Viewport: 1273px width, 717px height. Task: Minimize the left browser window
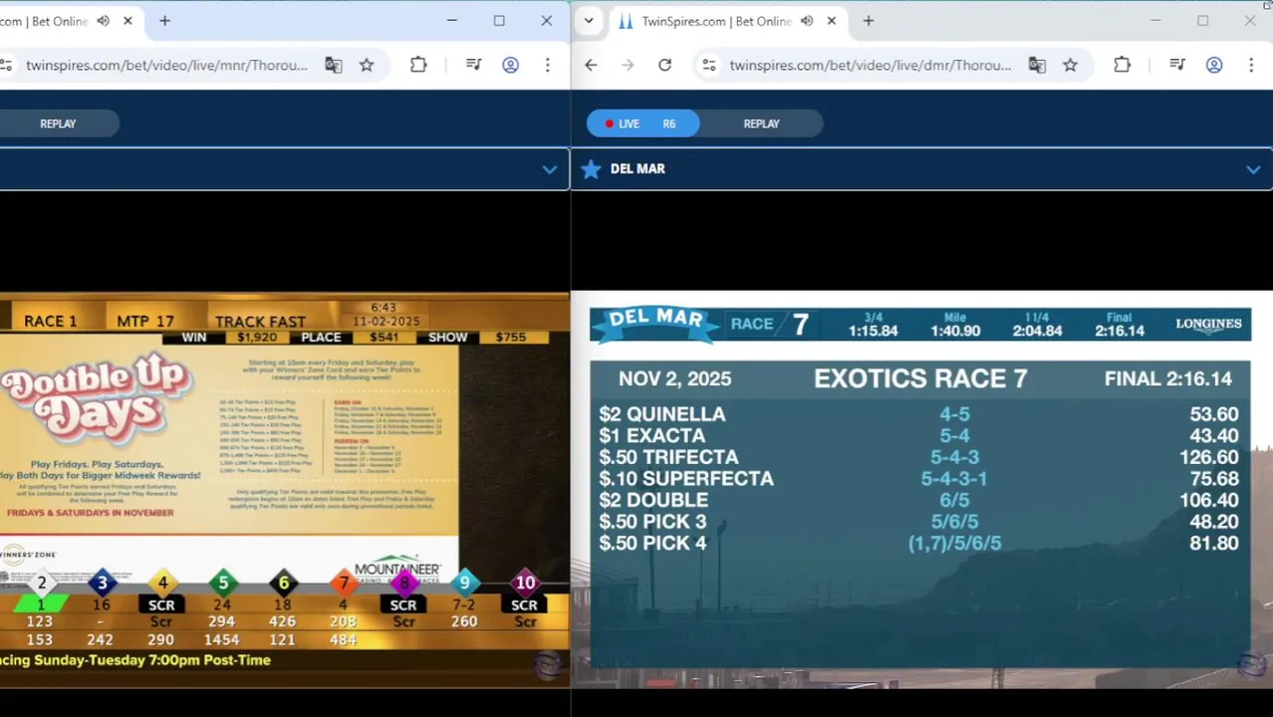click(x=452, y=21)
